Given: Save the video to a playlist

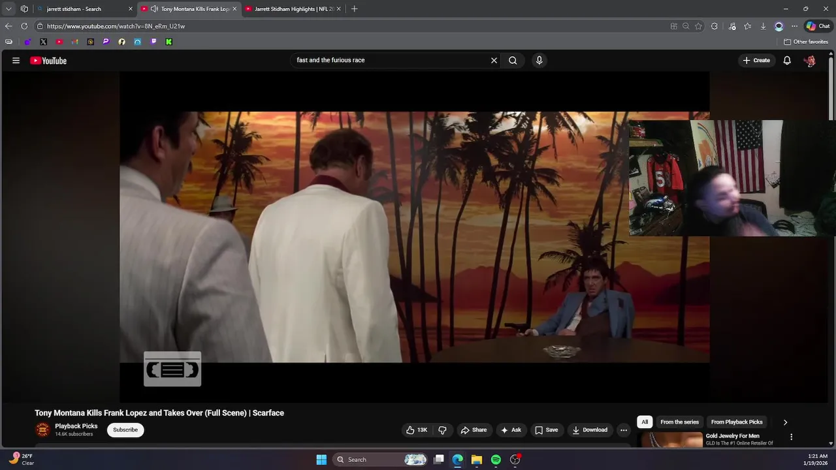Looking at the screenshot, I should point(546,430).
